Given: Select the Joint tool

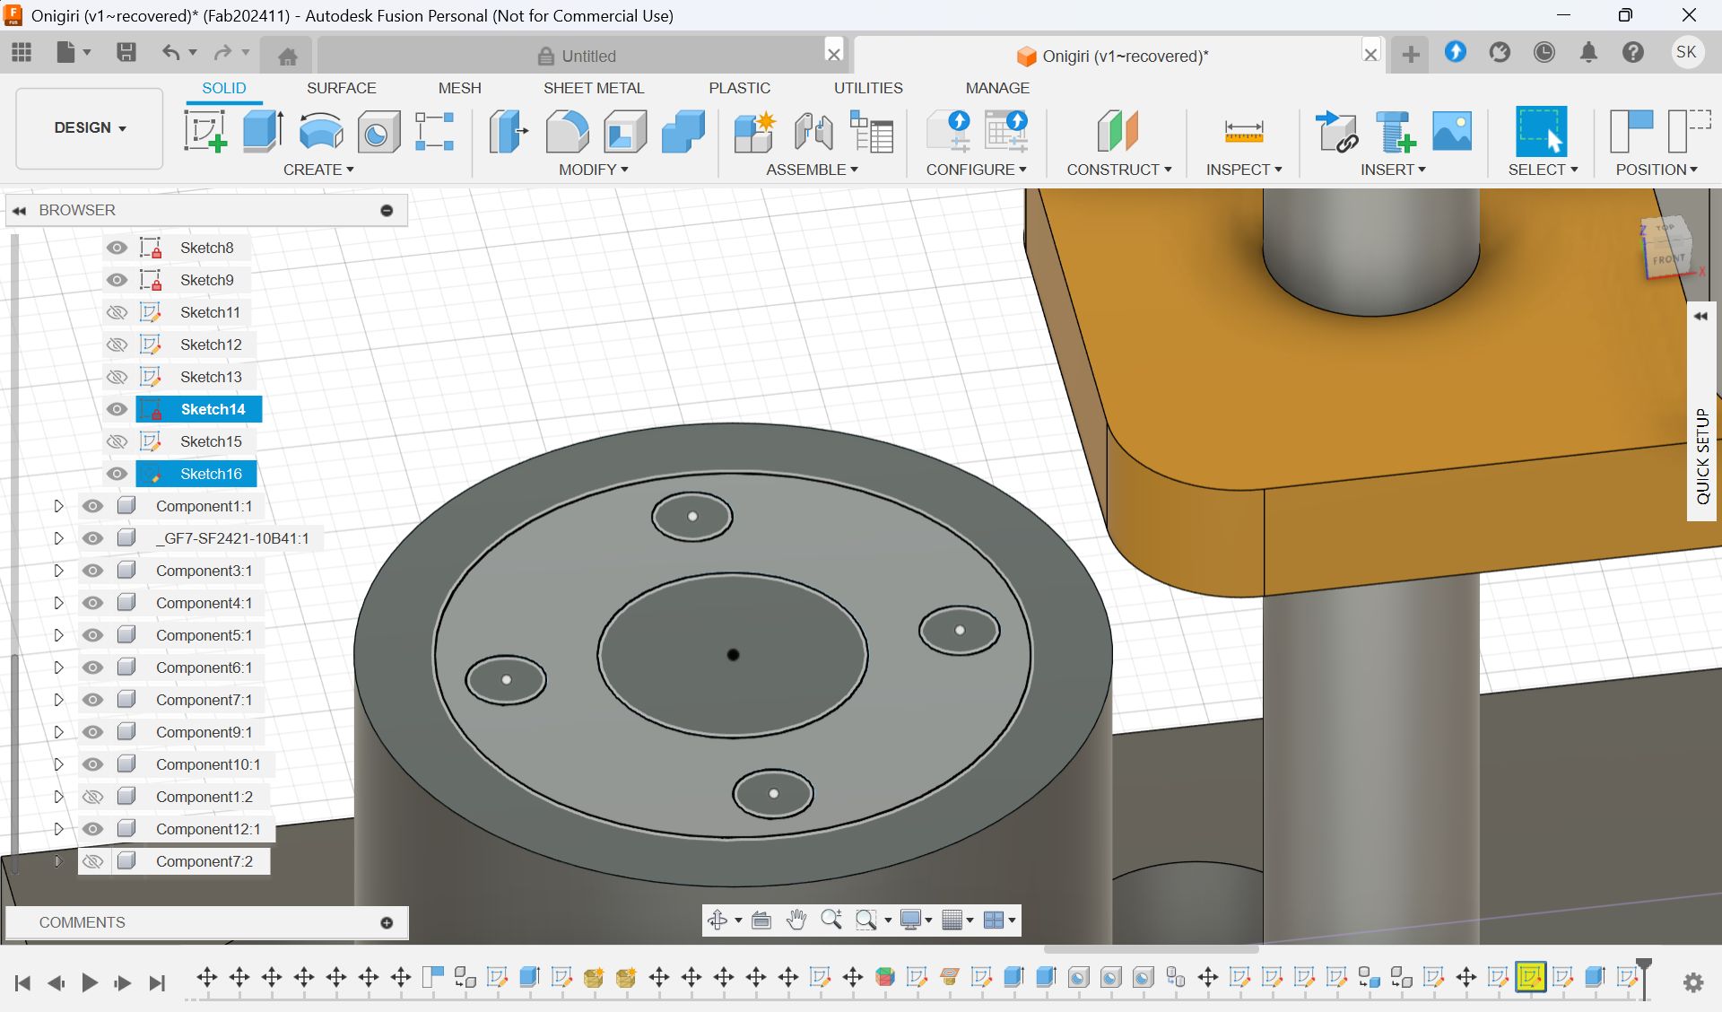Looking at the screenshot, I should click(x=813, y=131).
